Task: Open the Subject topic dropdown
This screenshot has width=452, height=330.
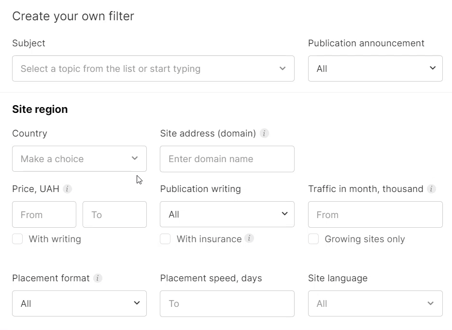Action: tap(153, 69)
